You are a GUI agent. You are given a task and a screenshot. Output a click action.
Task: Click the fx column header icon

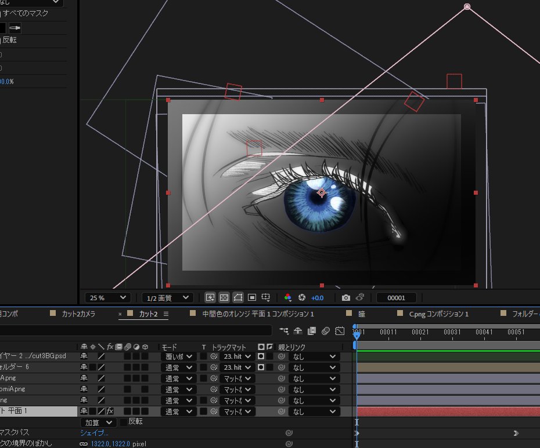(x=110, y=347)
